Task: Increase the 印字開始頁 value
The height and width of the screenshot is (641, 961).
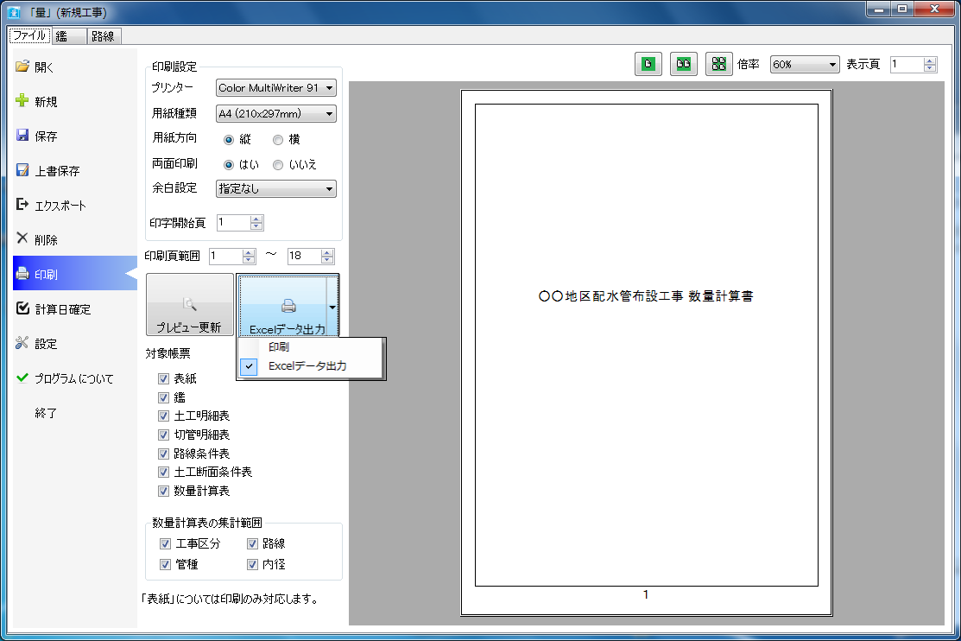Action: 256,219
